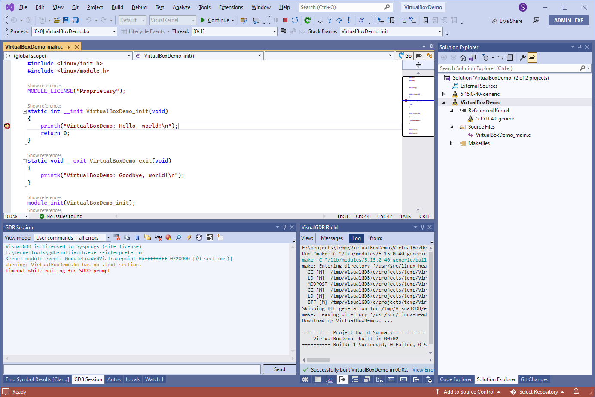
Task: Open the Analyze menu
Action: (x=181, y=7)
